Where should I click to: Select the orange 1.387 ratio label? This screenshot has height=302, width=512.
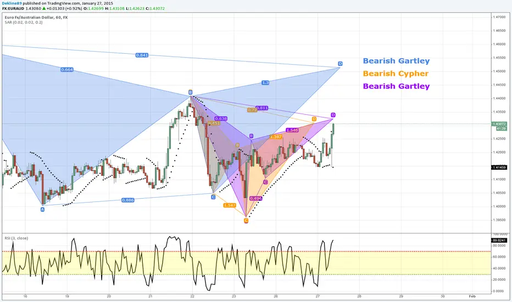click(276, 137)
